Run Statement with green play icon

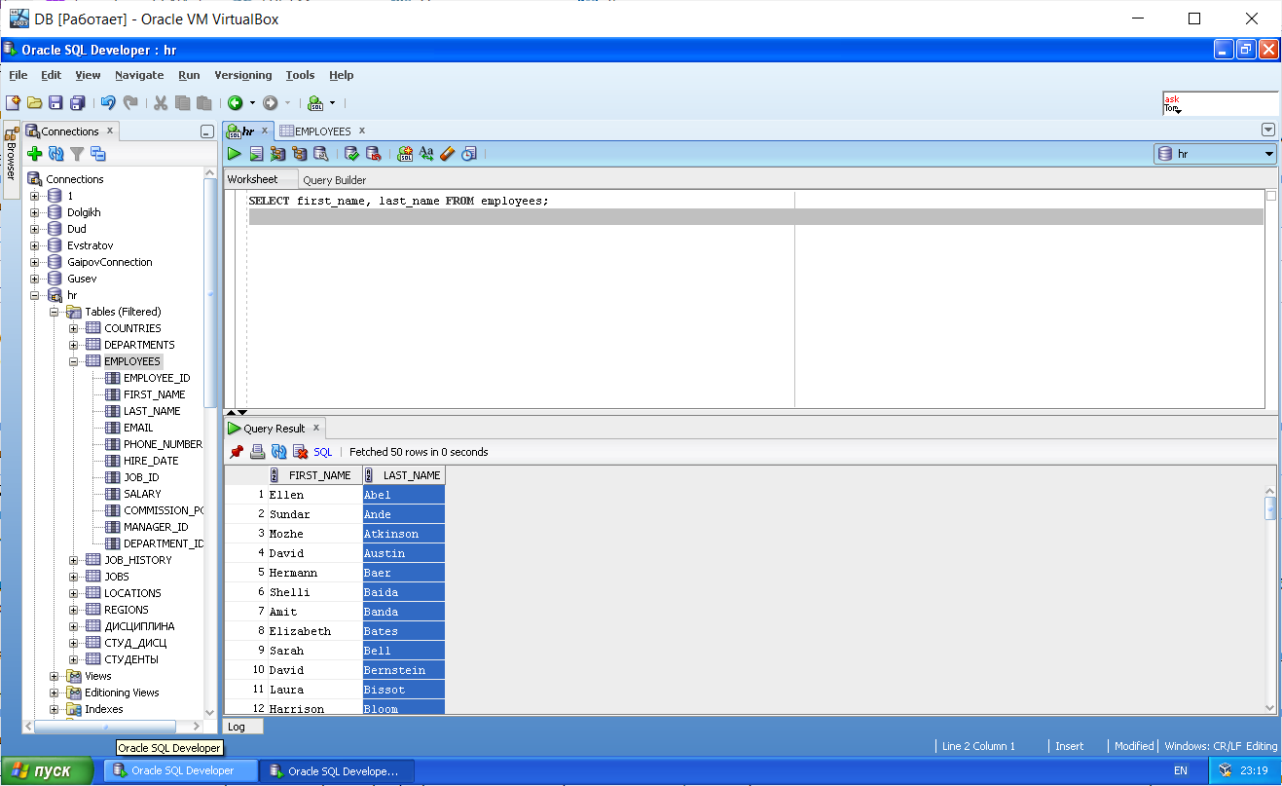pyautogui.click(x=235, y=153)
